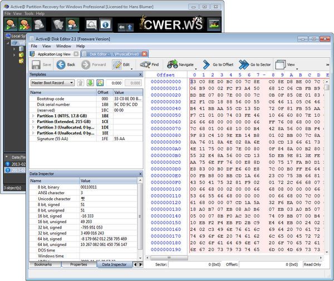Click the Name column header in Templates
This screenshot has height=281, width=334.
[x=62, y=92]
